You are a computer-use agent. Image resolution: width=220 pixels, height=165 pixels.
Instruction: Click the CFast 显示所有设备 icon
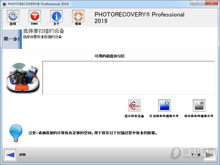[134, 105]
